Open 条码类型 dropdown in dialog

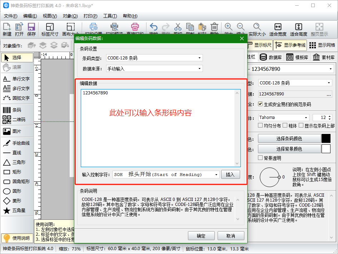[154, 58]
